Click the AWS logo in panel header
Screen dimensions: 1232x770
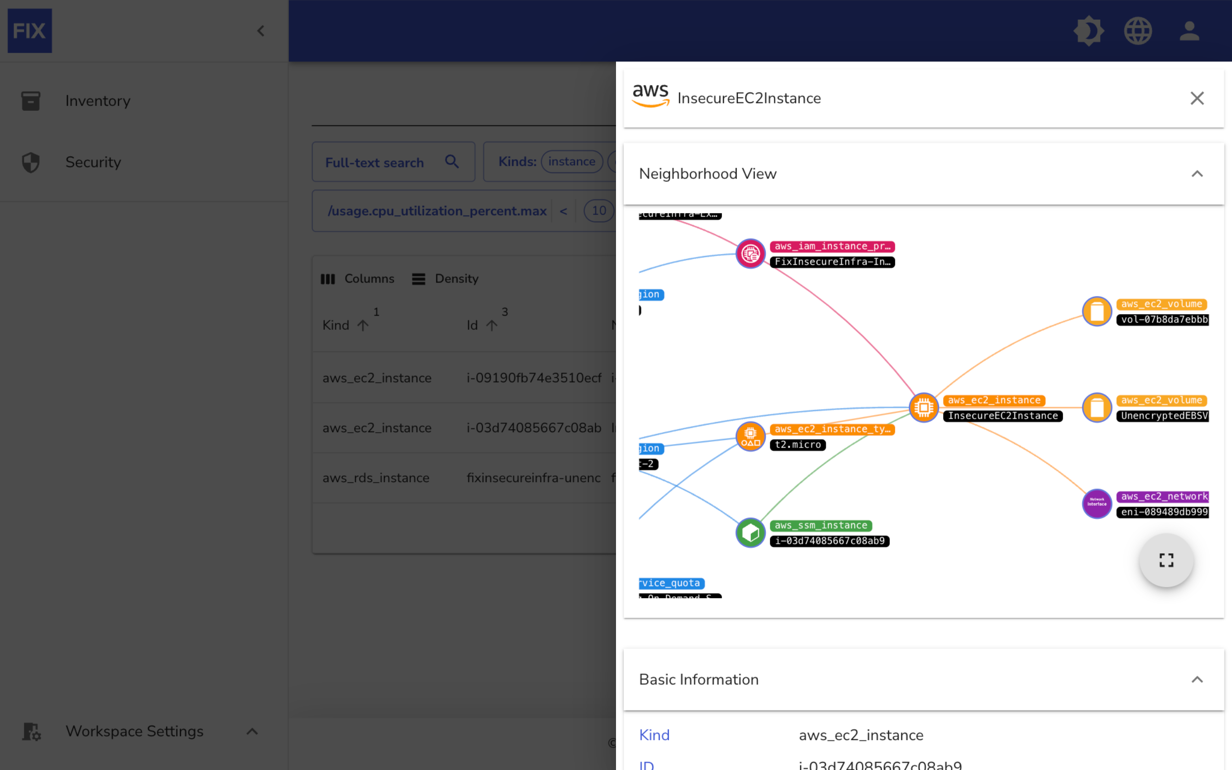point(650,96)
